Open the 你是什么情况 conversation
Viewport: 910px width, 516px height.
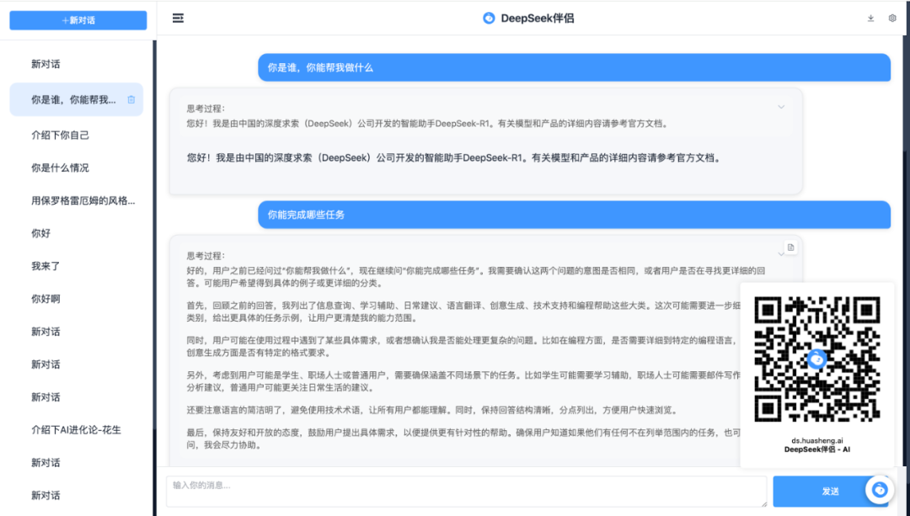tap(60, 168)
